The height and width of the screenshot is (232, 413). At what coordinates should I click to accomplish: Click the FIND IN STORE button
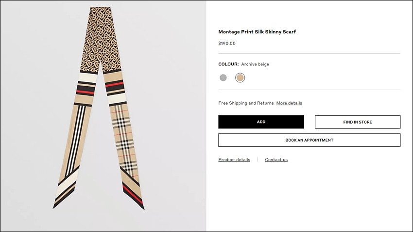click(x=358, y=122)
